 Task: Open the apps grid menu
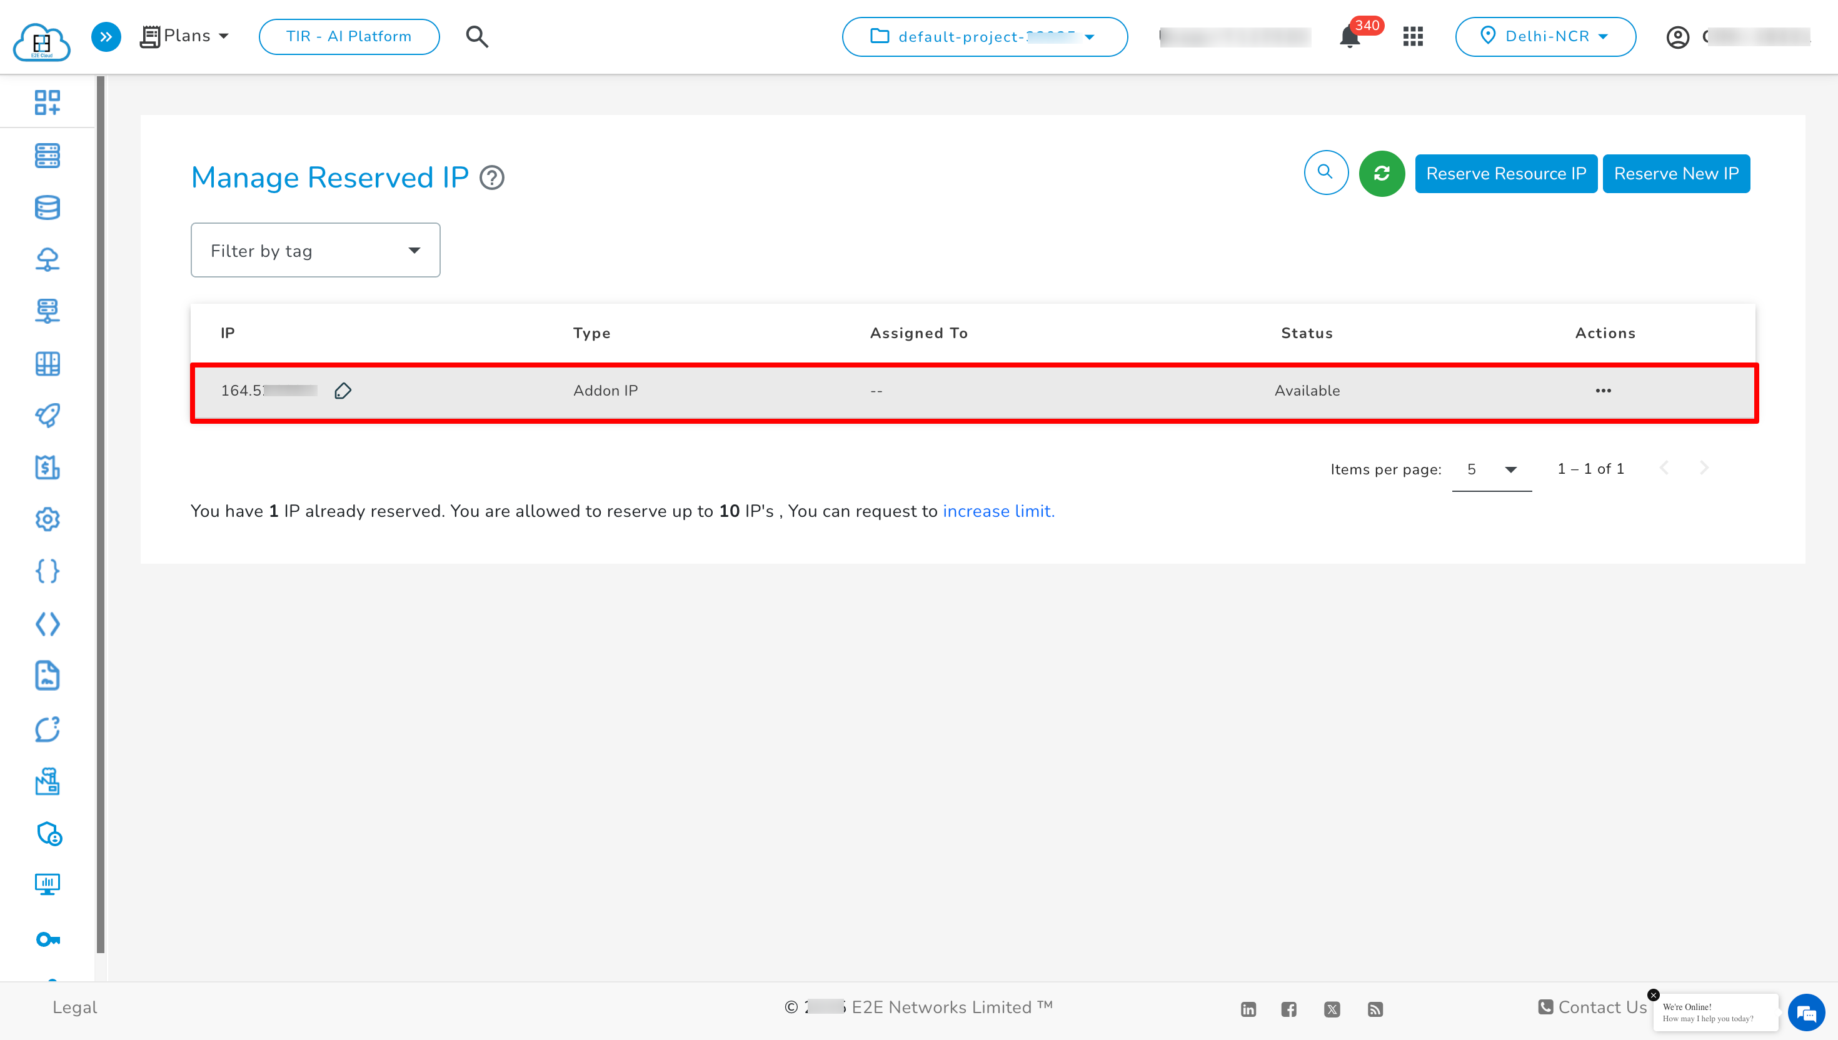point(1412,36)
